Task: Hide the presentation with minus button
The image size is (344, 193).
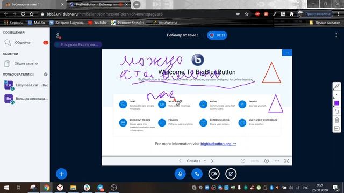Action: tap(286, 53)
